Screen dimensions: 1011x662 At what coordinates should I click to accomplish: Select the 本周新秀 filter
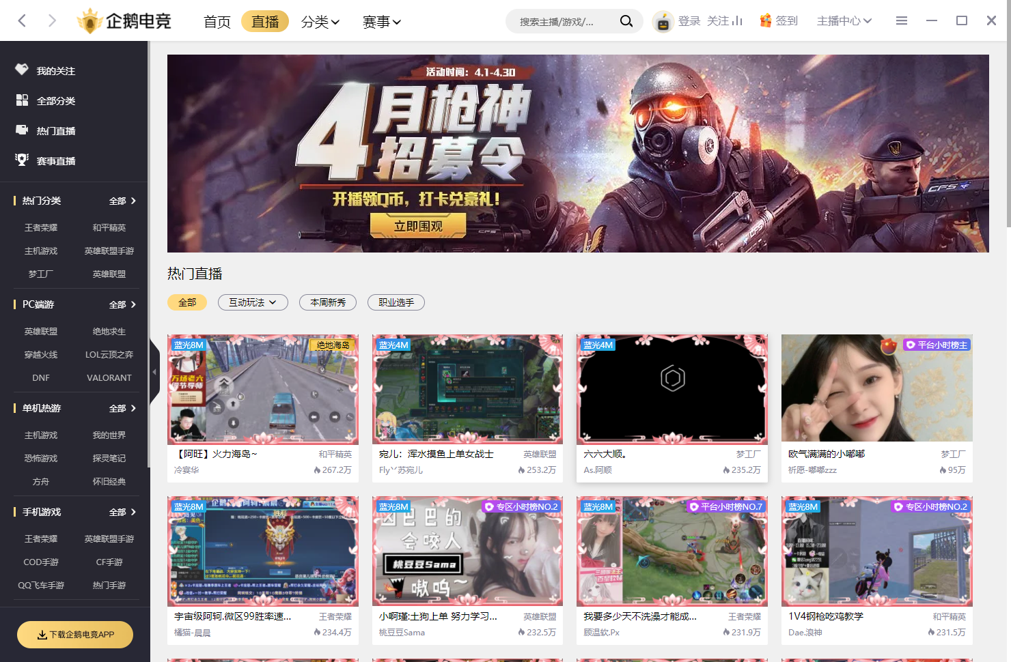coord(328,302)
